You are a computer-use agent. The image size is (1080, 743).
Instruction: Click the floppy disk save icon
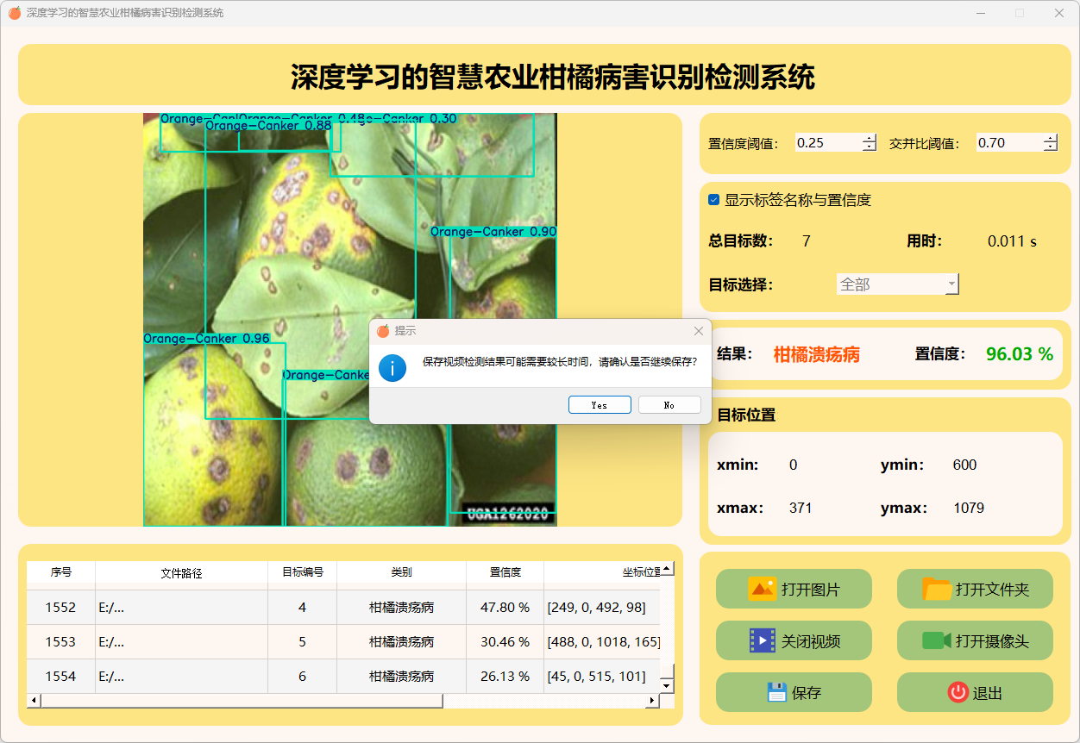(x=776, y=693)
